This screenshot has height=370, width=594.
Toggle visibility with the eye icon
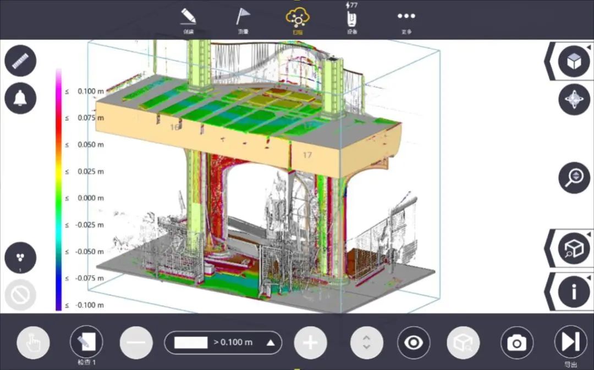[413, 343]
